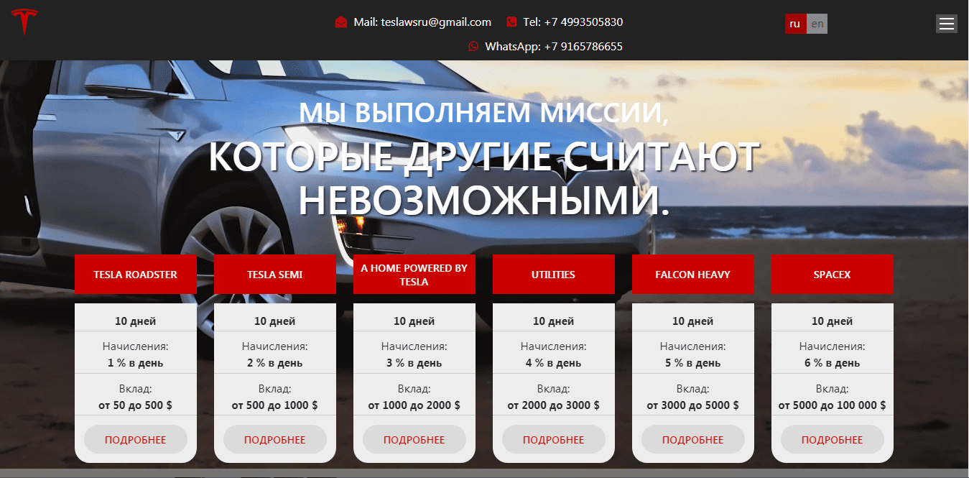The width and height of the screenshot is (969, 478).
Task: Open the TESLA SEMI plan header
Action: click(x=274, y=274)
